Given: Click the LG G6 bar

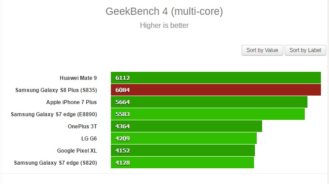Looking at the screenshot, I should pyautogui.click(x=184, y=138).
